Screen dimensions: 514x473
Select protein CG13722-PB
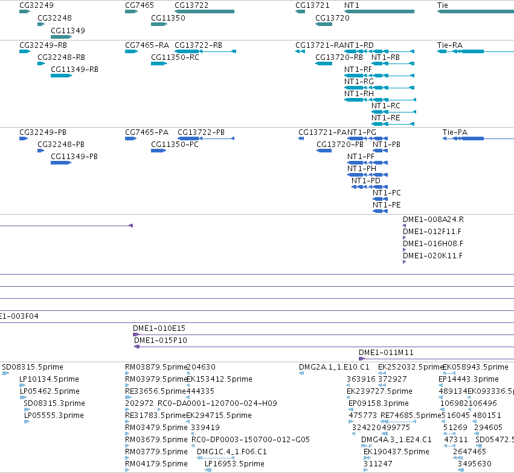201,132
